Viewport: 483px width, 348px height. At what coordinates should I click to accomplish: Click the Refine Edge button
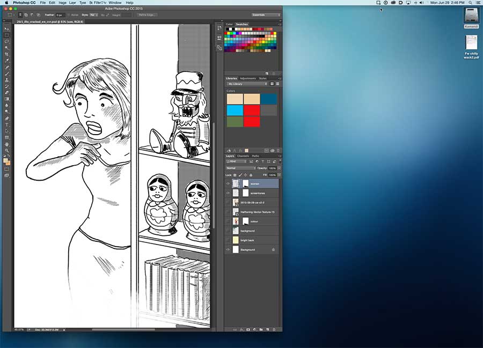(x=146, y=15)
